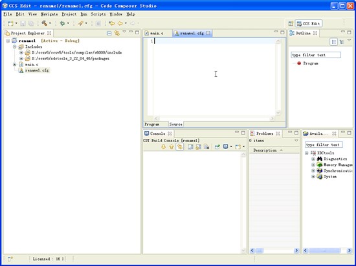Viewport: 356px width, 266px height.
Task: Open Outline view menu triangle
Action: (349, 40)
